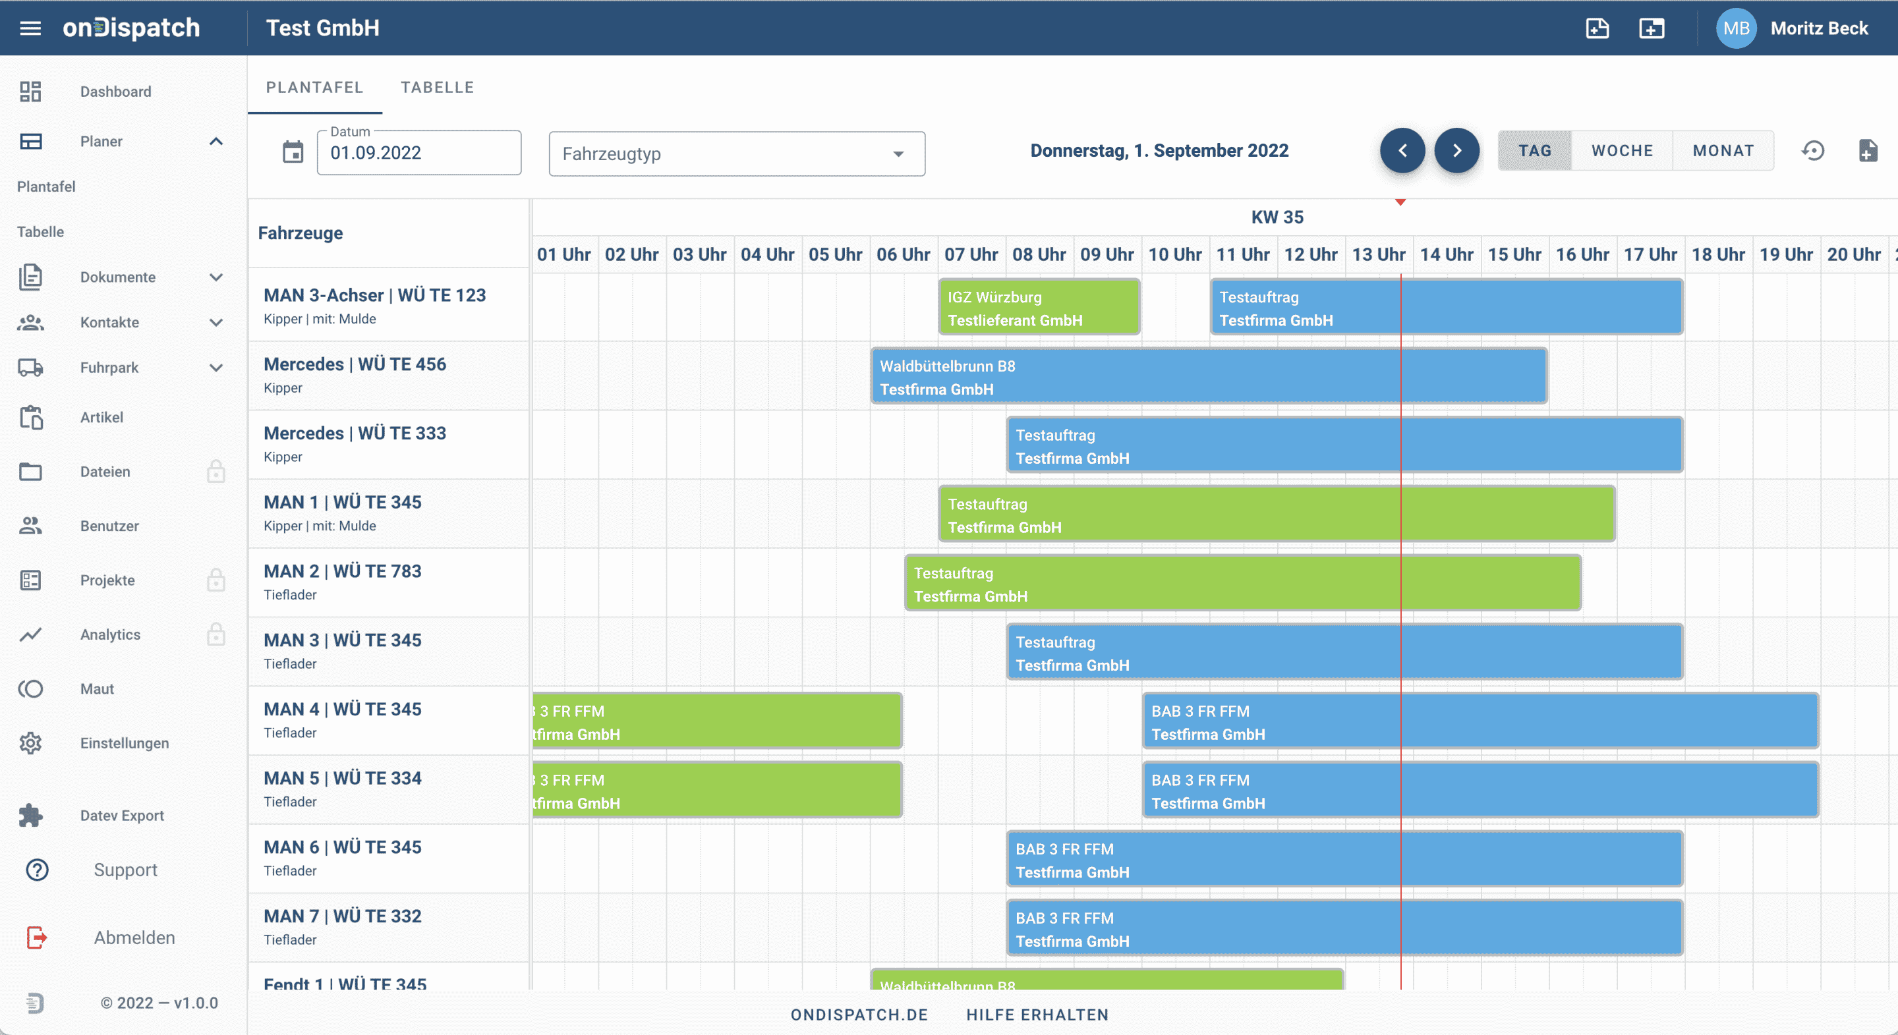Click the green IGZ Würzburg order block

(1038, 308)
